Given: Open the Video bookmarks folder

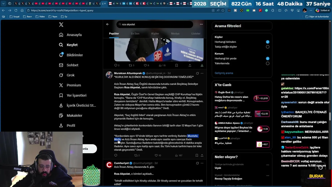Looking at the screenshot, I should tap(40, 17).
